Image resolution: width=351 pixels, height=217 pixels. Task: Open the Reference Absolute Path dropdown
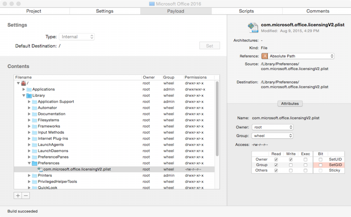298,56
